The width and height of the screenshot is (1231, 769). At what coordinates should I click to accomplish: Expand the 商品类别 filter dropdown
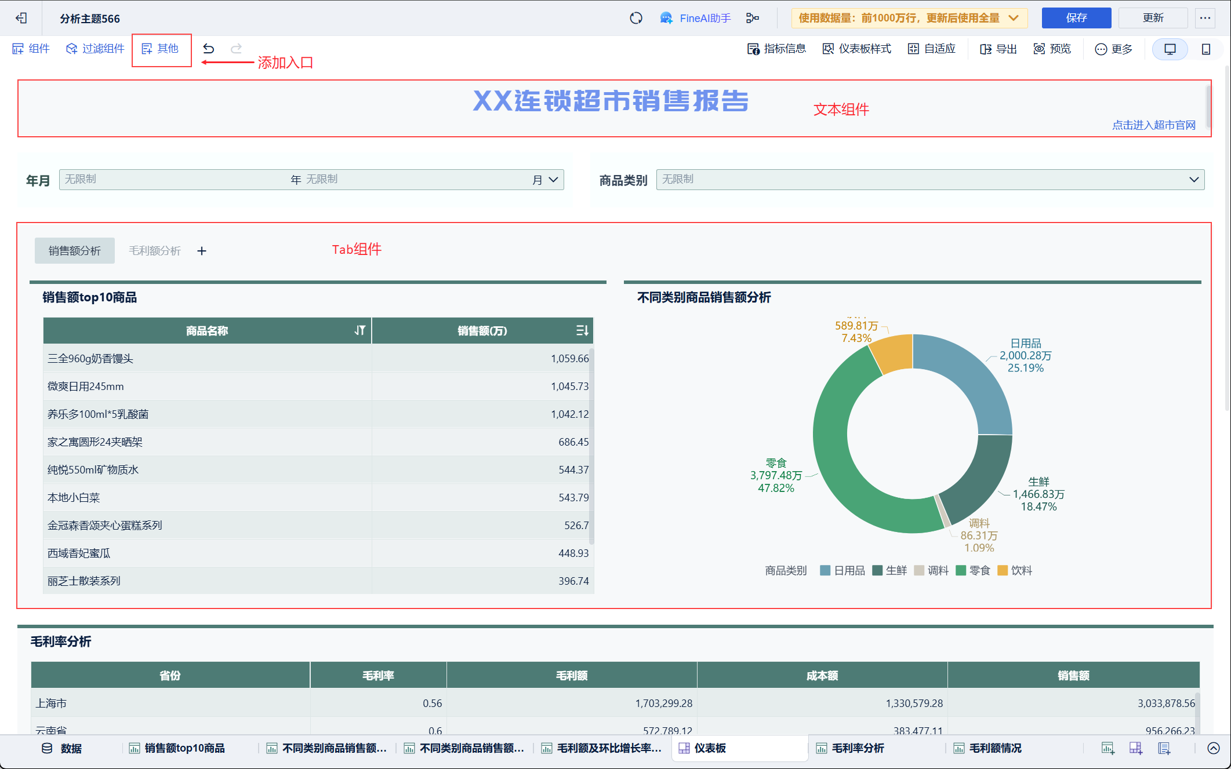[x=1193, y=180]
